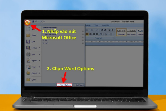166x111 pixels.
Task: Click the Align Text Left icon
Action: click(x=87, y=34)
